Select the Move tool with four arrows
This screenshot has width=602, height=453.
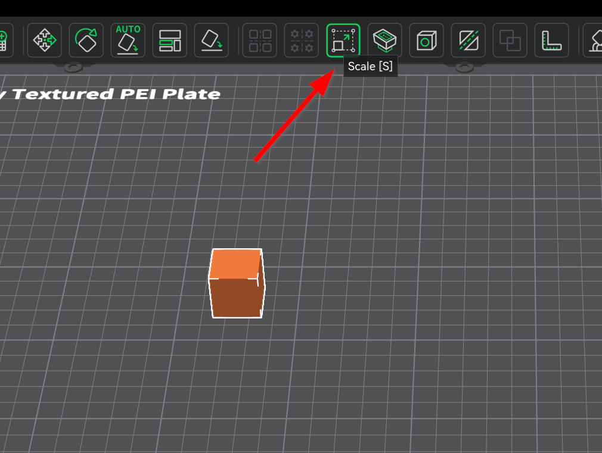(x=45, y=40)
